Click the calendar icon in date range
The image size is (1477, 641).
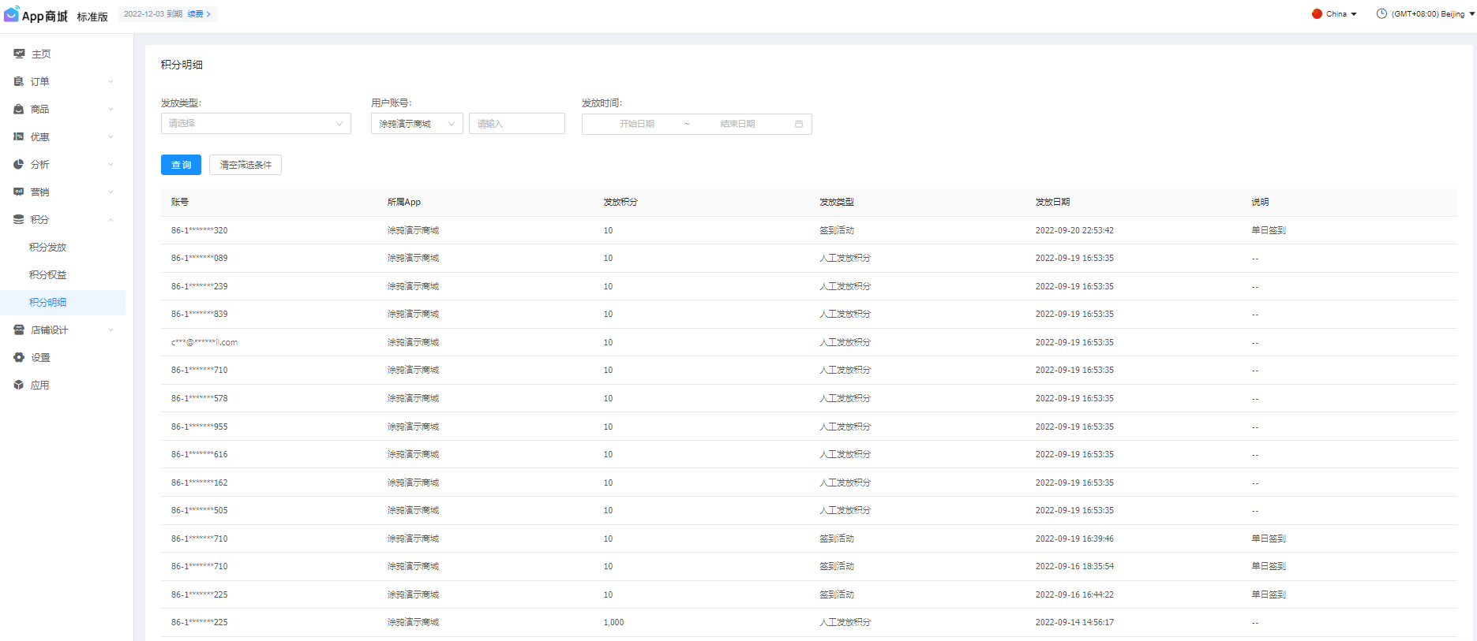(x=799, y=124)
